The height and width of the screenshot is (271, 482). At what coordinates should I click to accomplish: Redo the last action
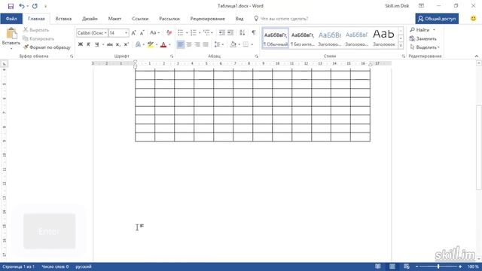pos(35,6)
